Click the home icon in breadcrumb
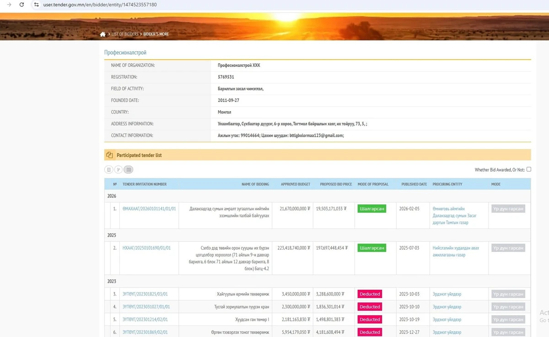Image resolution: width=549 pixels, height=337 pixels. 103,34
